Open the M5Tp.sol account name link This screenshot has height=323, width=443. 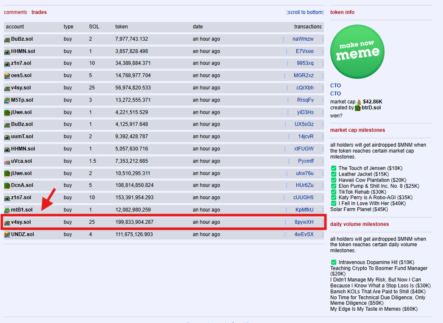22,100
